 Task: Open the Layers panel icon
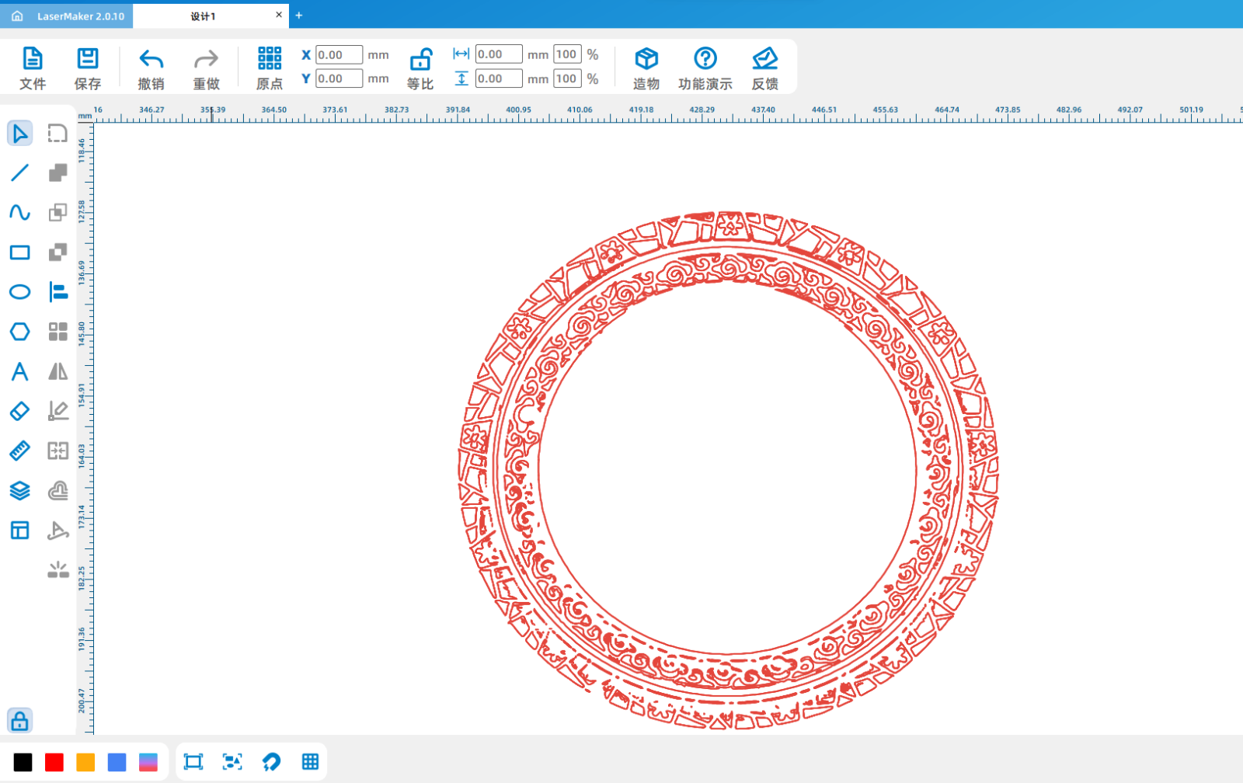point(19,490)
